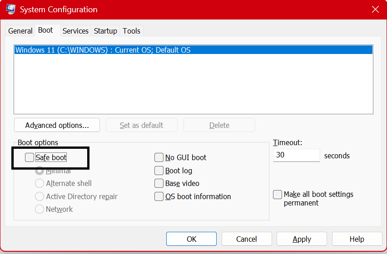
Task: Tick the No GUI boot checkbox
Action: (159, 157)
